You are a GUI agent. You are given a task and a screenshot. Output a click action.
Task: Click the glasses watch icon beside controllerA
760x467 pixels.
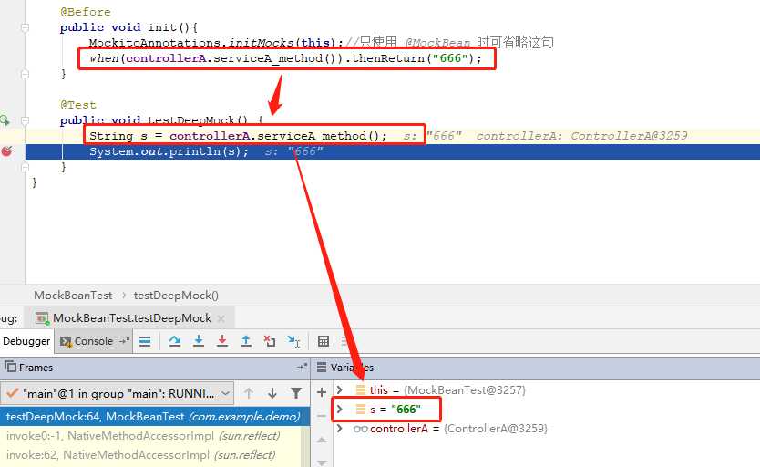click(x=360, y=429)
